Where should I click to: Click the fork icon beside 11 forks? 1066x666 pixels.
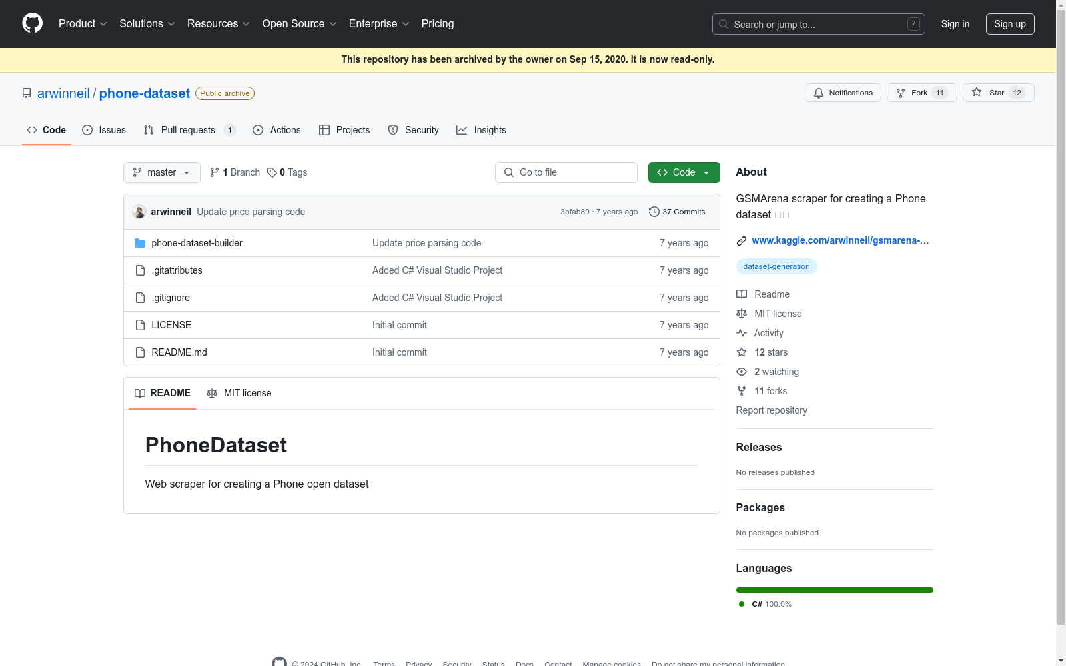(x=742, y=391)
